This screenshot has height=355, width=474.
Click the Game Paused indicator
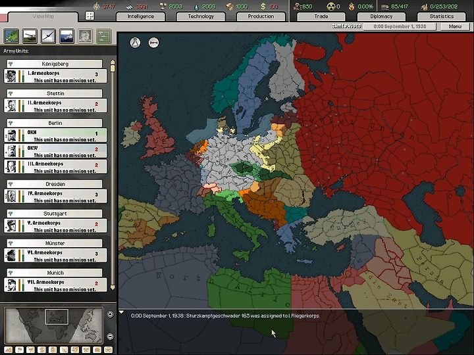coord(346,26)
